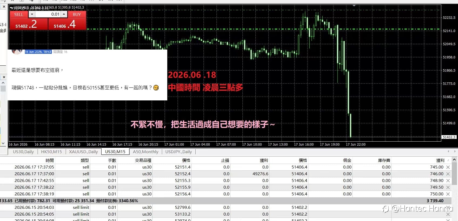Click the 51402.3 current price axis label
458x221 pixels.
pyautogui.click(x=449, y=137)
